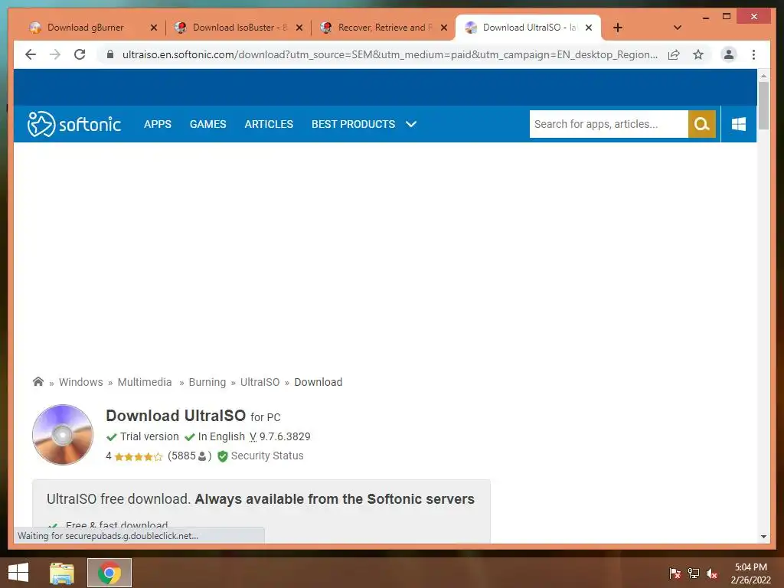Image resolution: width=784 pixels, height=588 pixels.
Task: Open the GAMES menu
Action: pyautogui.click(x=208, y=124)
